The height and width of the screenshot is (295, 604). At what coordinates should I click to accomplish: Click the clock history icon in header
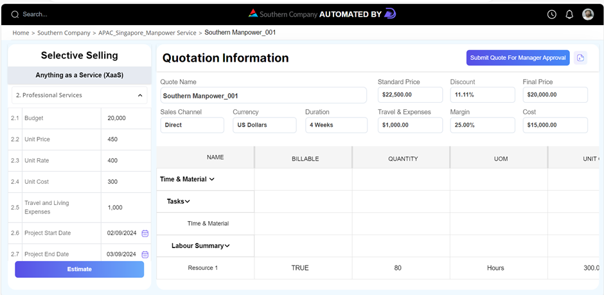[x=551, y=14]
